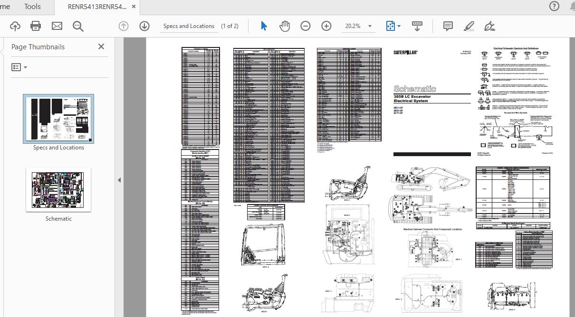
Task: Open the notifications bell
Action: coord(572,6)
